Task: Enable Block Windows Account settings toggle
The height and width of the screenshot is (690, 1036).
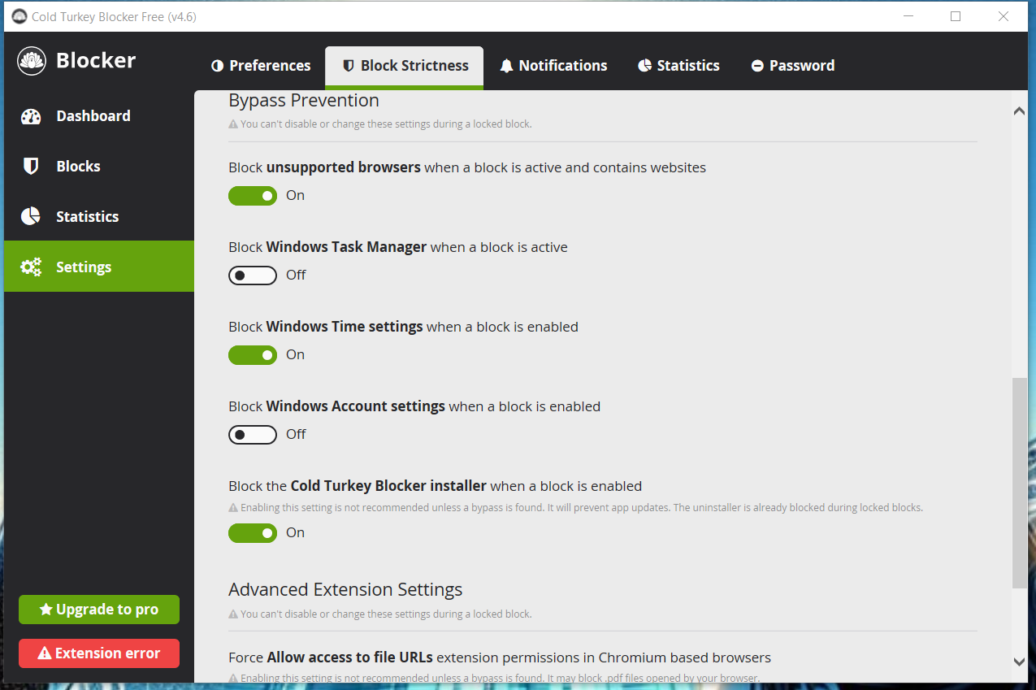Action: (253, 435)
